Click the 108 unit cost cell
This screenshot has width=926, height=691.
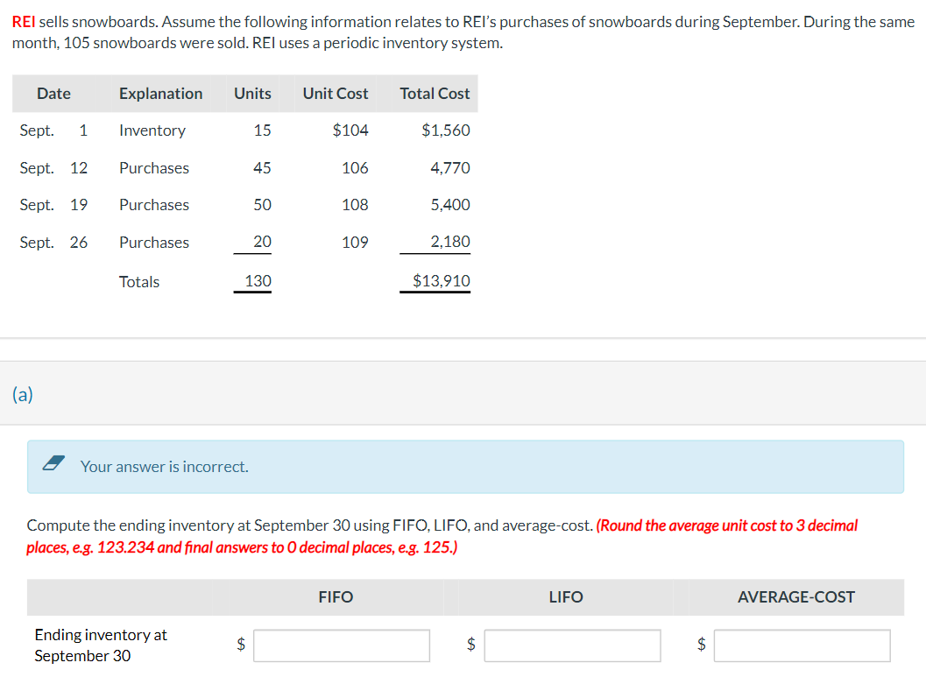tap(355, 204)
